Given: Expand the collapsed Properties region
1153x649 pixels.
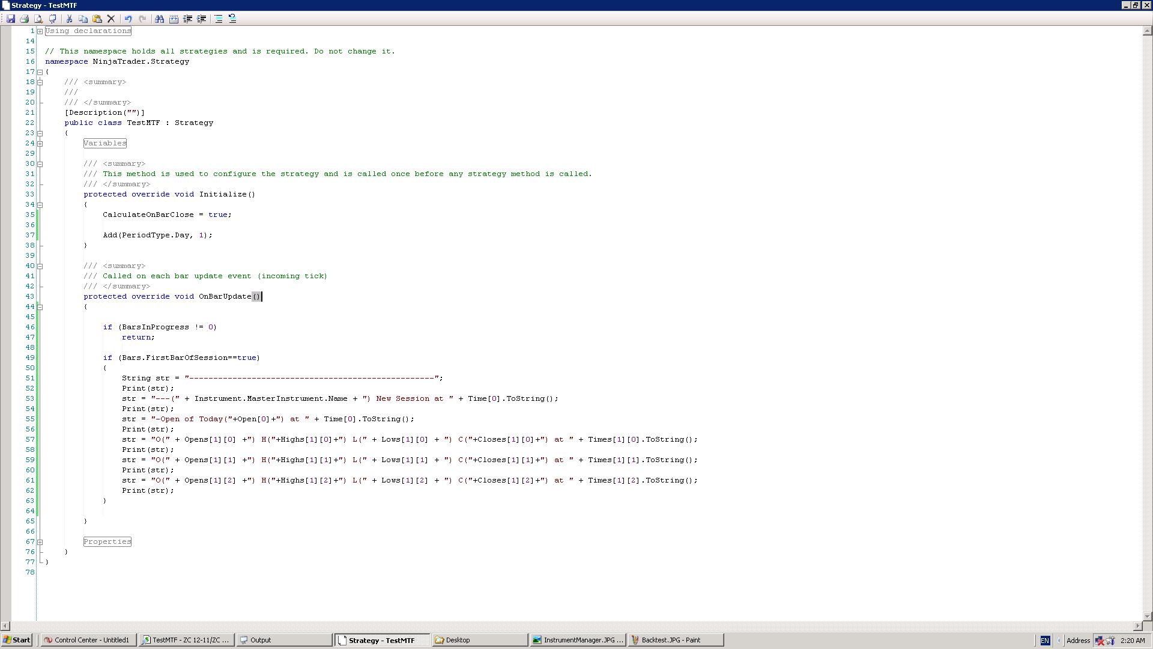Looking at the screenshot, I should pos(40,542).
